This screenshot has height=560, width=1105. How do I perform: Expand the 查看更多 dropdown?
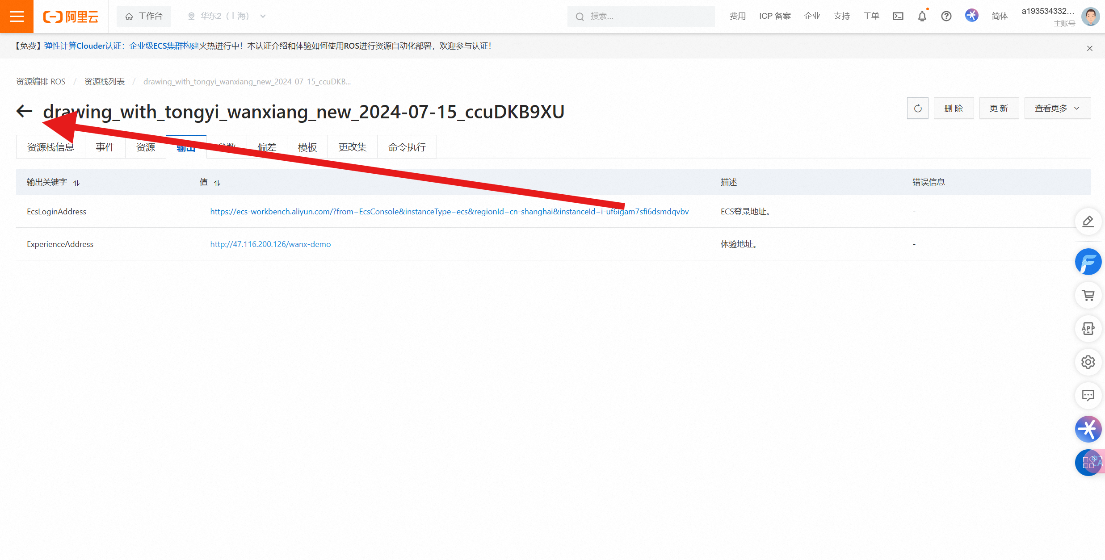1057,109
